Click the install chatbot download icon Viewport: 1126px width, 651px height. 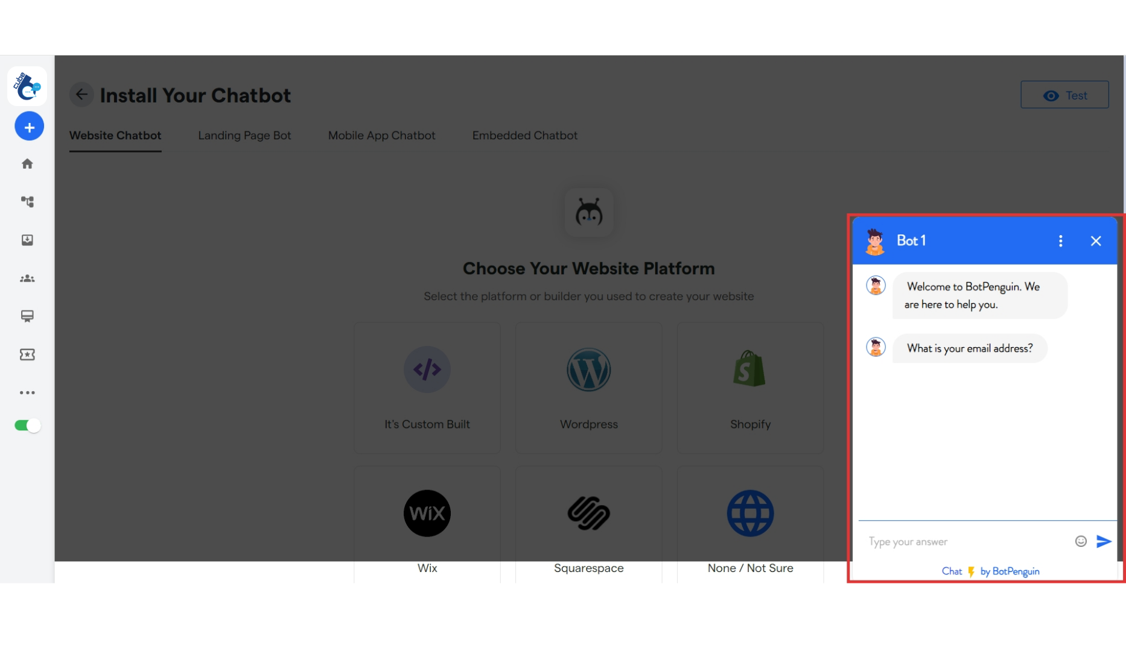point(27,240)
